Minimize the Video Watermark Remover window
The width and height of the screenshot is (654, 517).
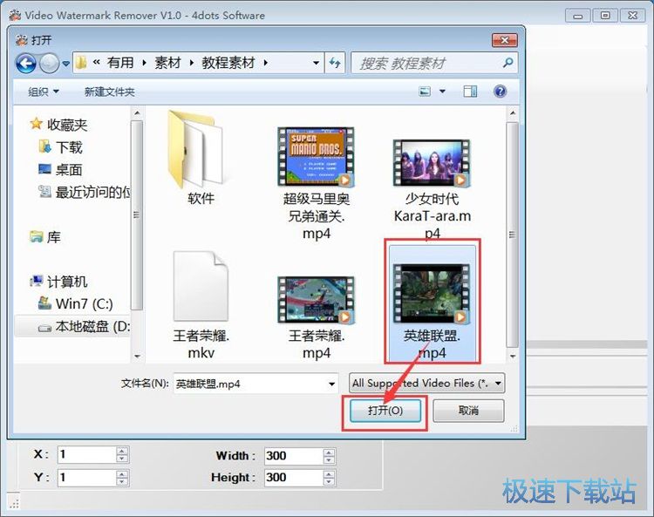[x=577, y=16]
